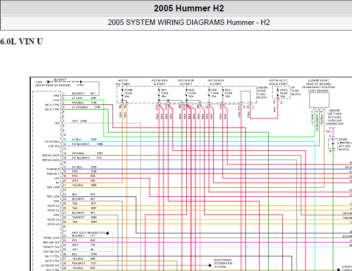Viewport: 352px width, 271px height.
Task: Click 'PPL' wire text at pin 33
Action: click(x=75, y=240)
